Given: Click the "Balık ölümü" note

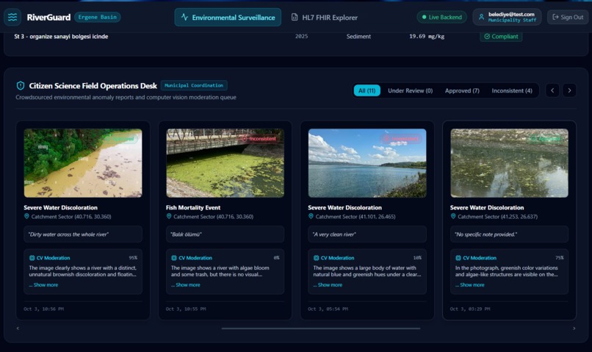Looking at the screenshot, I should (225, 234).
